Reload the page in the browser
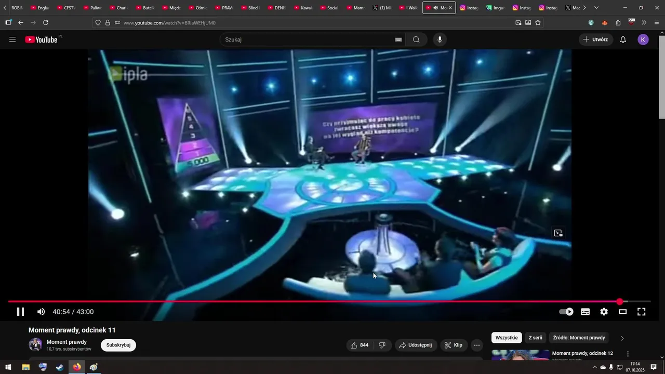 [46, 23]
